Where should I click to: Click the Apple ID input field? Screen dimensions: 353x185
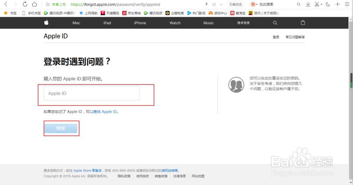coord(92,93)
